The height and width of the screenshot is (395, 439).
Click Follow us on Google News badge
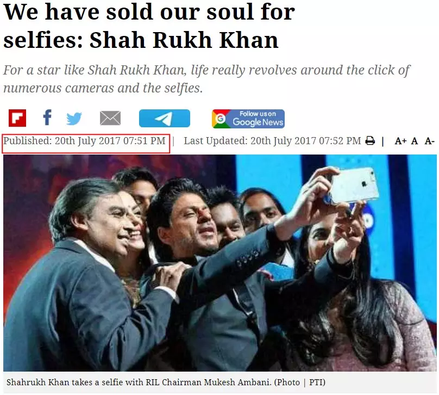pos(248,119)
